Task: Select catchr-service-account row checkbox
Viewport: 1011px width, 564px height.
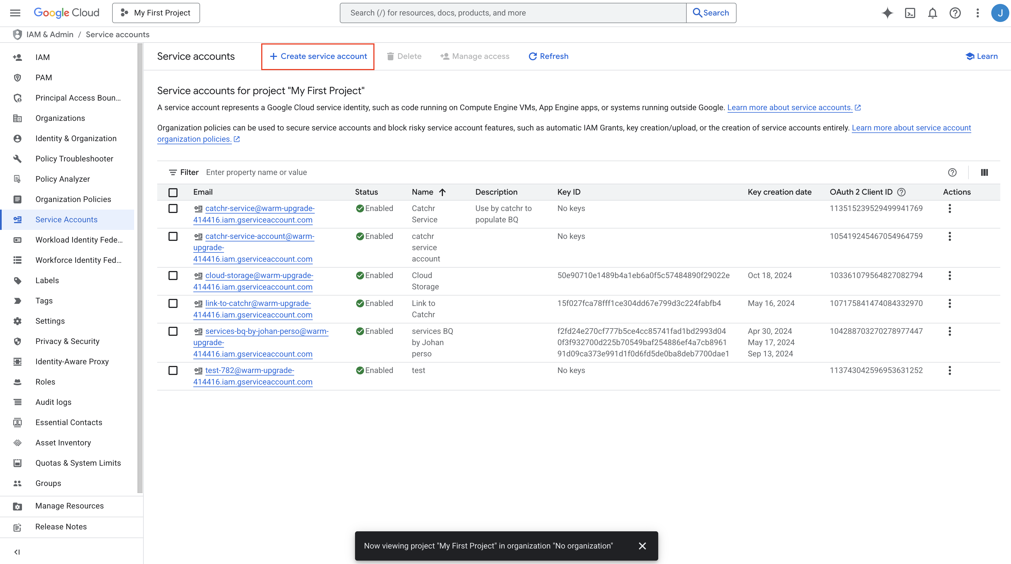Action: coord(173,236)
